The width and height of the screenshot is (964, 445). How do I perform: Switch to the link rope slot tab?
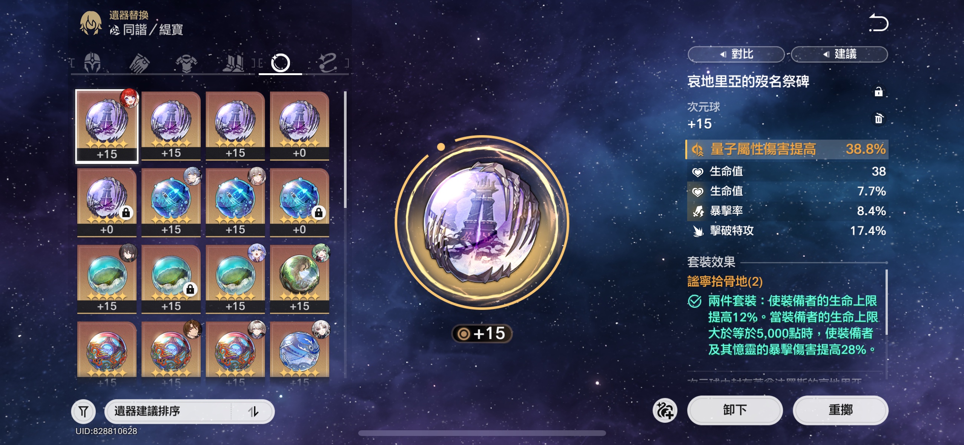(327, 63)
